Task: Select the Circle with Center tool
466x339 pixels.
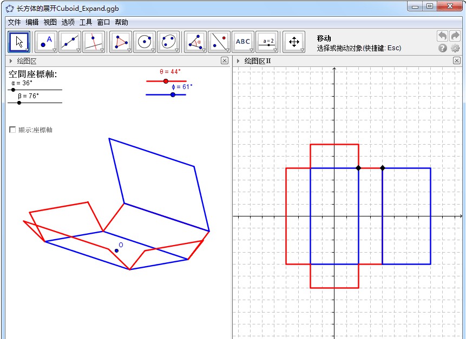Action: 145,42
